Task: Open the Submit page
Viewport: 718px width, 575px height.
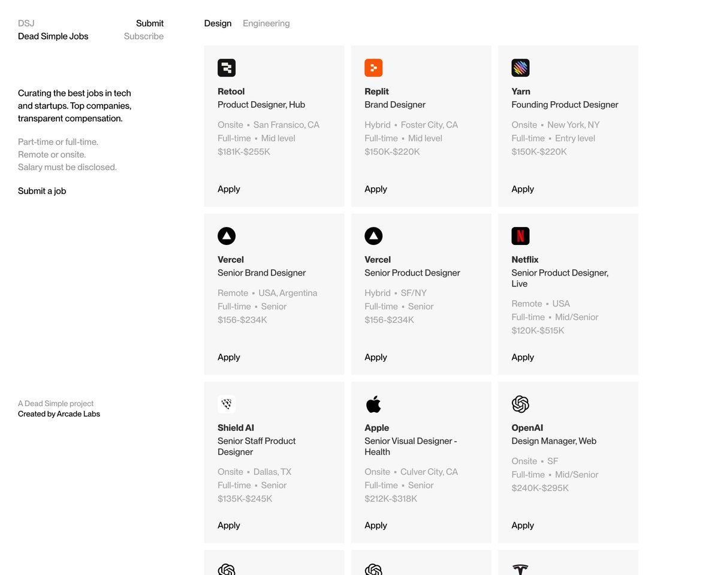Action: click(x=149, y=23)
